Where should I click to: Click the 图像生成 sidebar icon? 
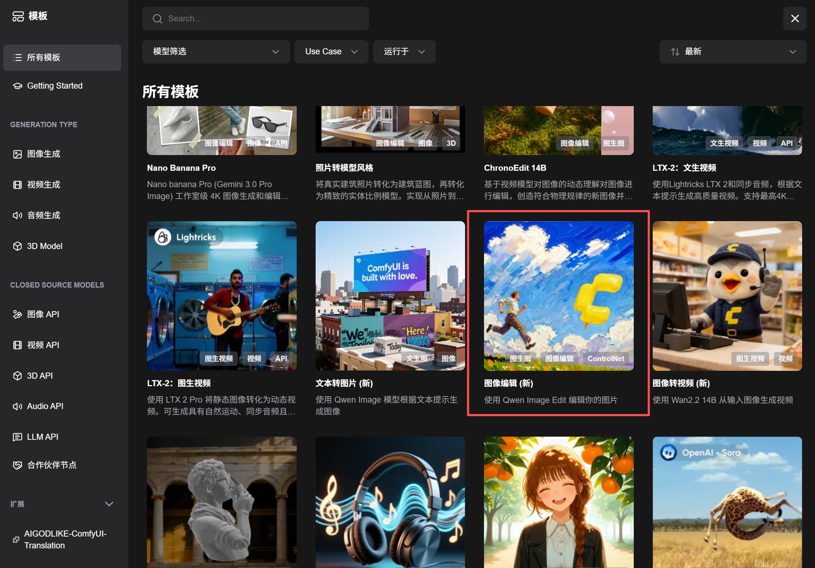[17, 154]
